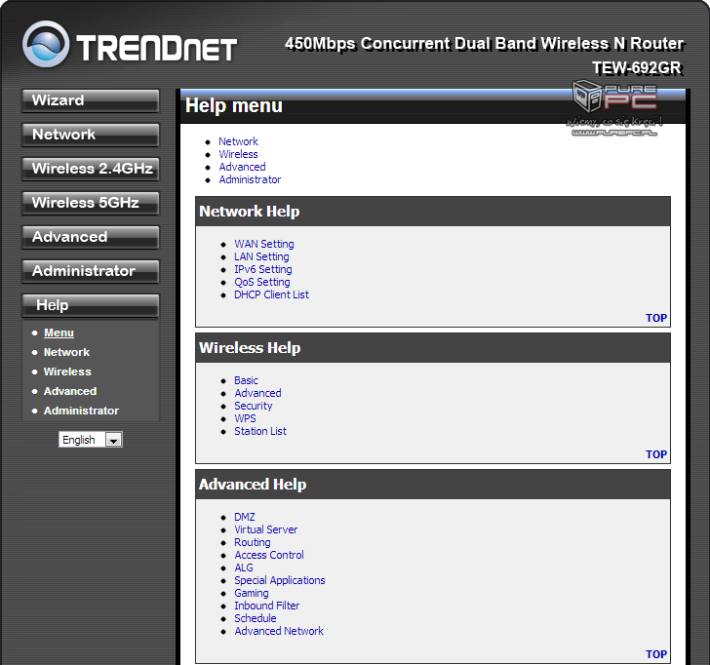Open the Inbound Filter help link
This screenshot has height=665, width=710.
266,606
